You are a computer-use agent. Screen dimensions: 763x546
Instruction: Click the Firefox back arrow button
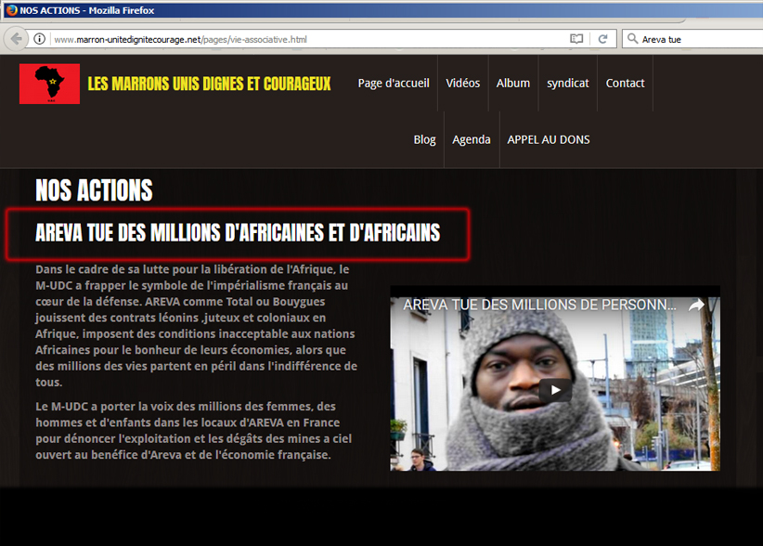pos(16,39)
